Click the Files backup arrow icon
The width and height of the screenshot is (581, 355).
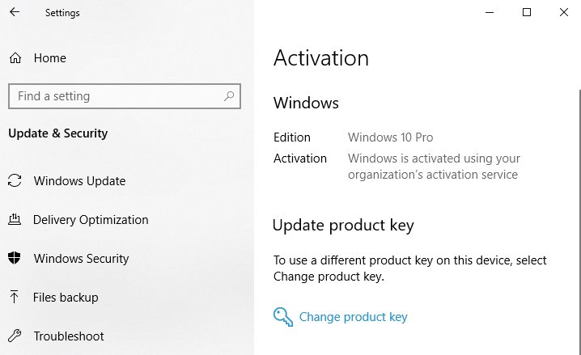point(15,298)
